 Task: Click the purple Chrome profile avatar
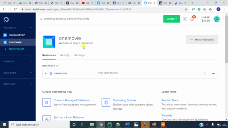[218, 9]
